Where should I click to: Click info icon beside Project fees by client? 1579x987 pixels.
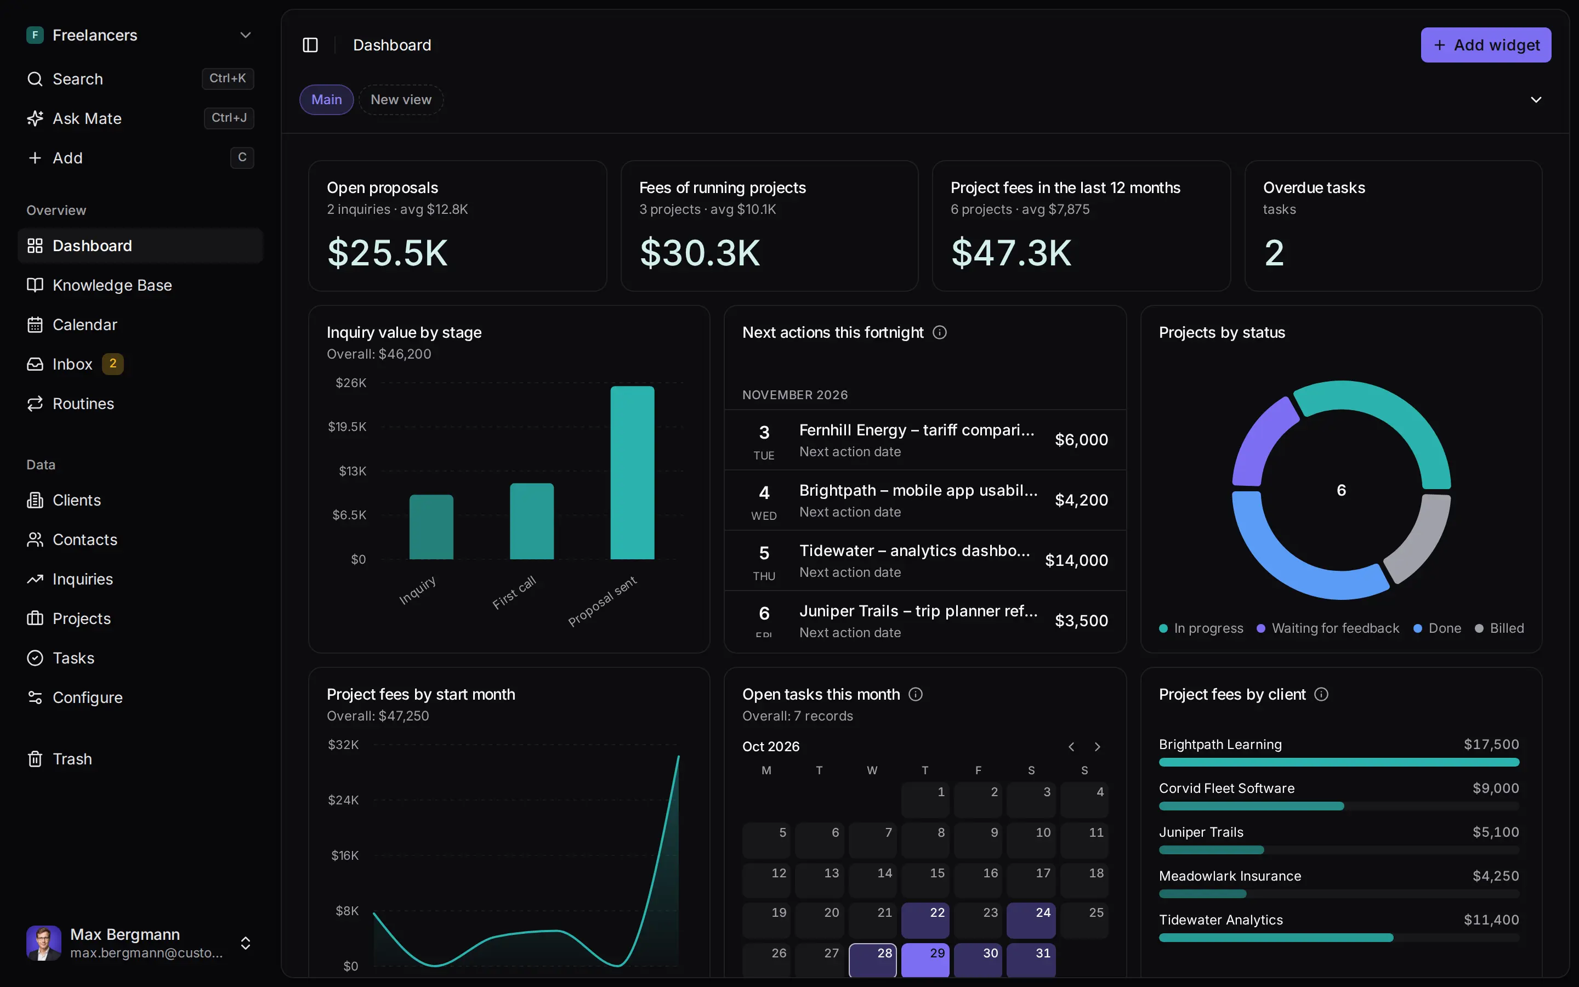[x=1321, y=694]
